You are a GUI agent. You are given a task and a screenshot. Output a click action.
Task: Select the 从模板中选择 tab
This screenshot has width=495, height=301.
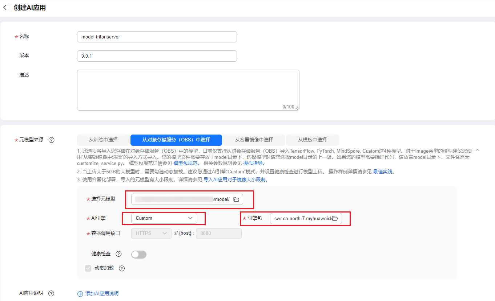click(x=313, y=140)
